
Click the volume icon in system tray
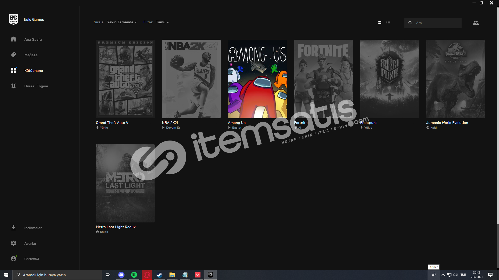(455, 275)
